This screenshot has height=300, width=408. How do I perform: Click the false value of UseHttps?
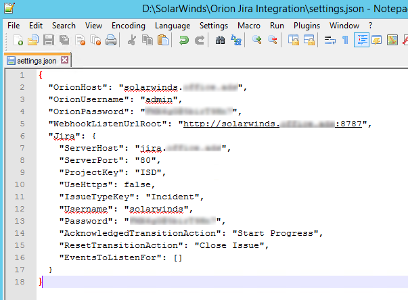pyautogui.click(x=137, y=184)
